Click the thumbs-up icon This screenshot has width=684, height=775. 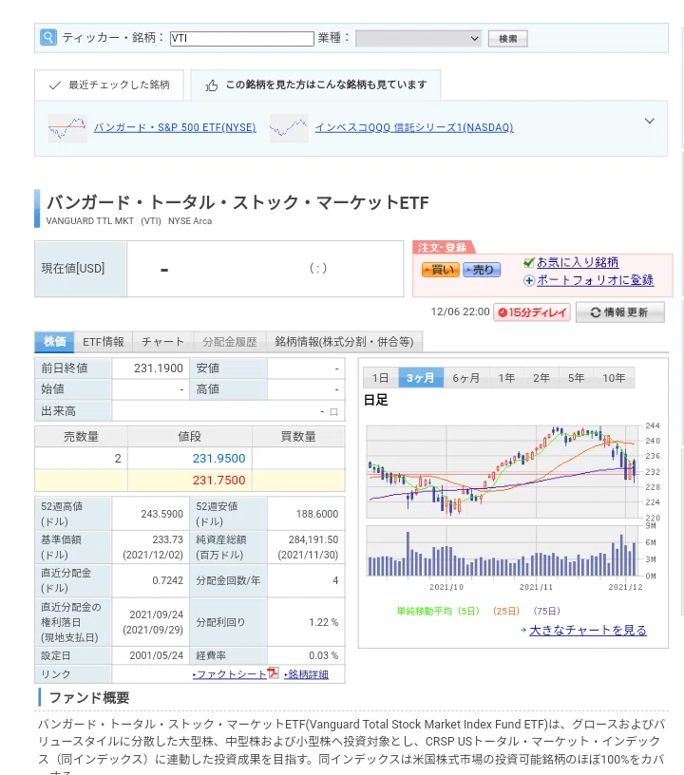point(212,85)
